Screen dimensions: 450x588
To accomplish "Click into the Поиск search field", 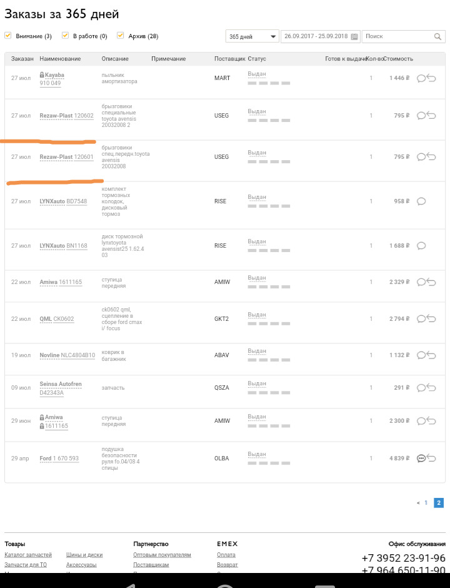I will click(397, 37).
